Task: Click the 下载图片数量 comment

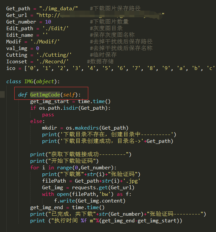Action: 109,22
